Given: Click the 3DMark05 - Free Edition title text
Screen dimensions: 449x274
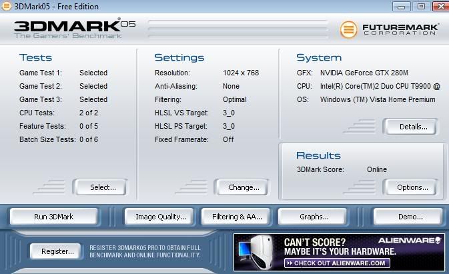Looking at the screenshot, I should tap(57, 6).
